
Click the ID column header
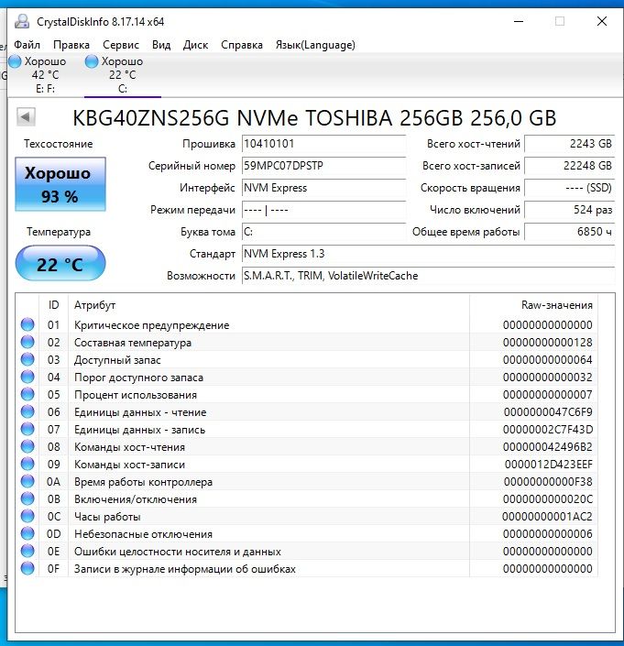pyautogui.click(x=53, y=305)
